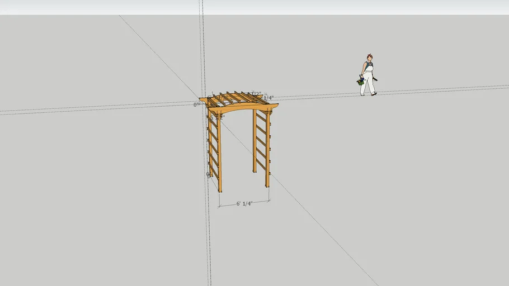Click the 0" dimension label left of the beam
This screenshot has width=509, height=286.
click(196, 104)
